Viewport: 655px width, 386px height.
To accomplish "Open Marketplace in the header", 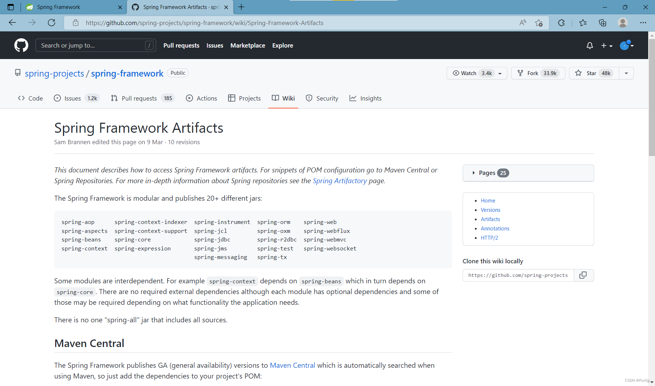I will click(248, 45).
